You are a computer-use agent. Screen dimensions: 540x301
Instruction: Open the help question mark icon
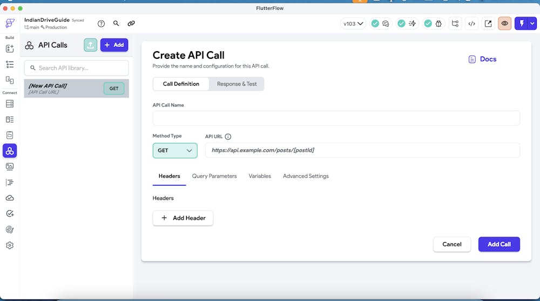pyautogui.click(x=101, y=24)
